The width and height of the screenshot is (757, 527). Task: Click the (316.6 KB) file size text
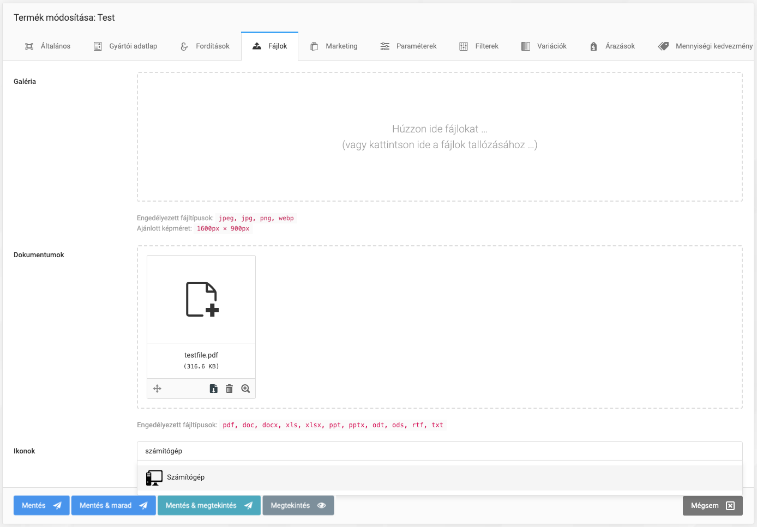pos(201,366)
